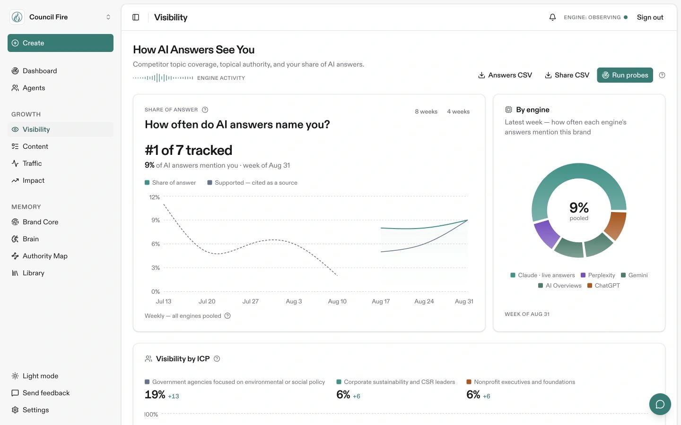Click Sign out

click(650, 17)
